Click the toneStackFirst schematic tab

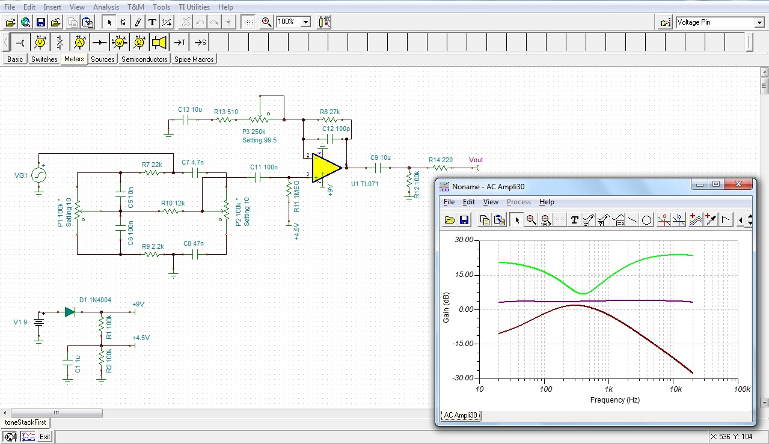25,422
